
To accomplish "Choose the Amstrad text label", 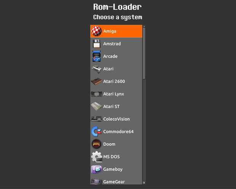I will pyautogui.click(x=112, y=44).
